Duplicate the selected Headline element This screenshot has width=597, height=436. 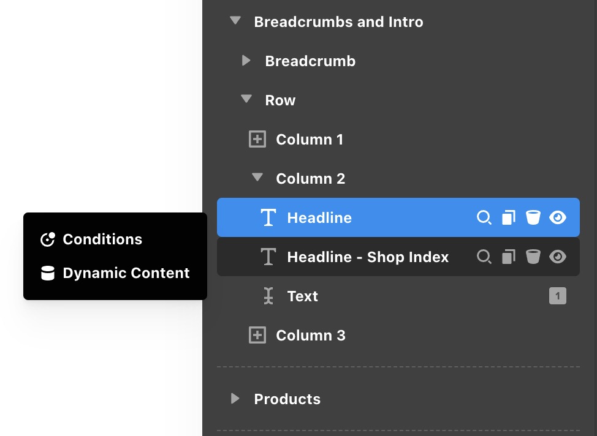[509, 218]
